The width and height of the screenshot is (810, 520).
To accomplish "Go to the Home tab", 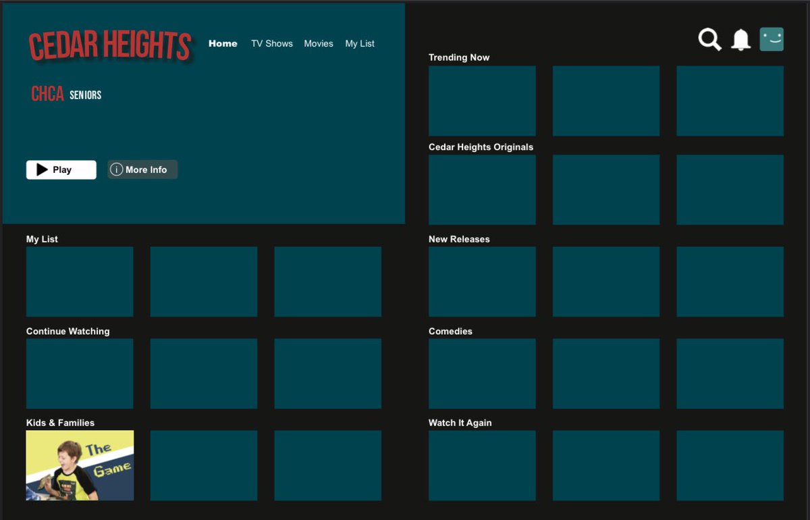I will pos(223,43).
